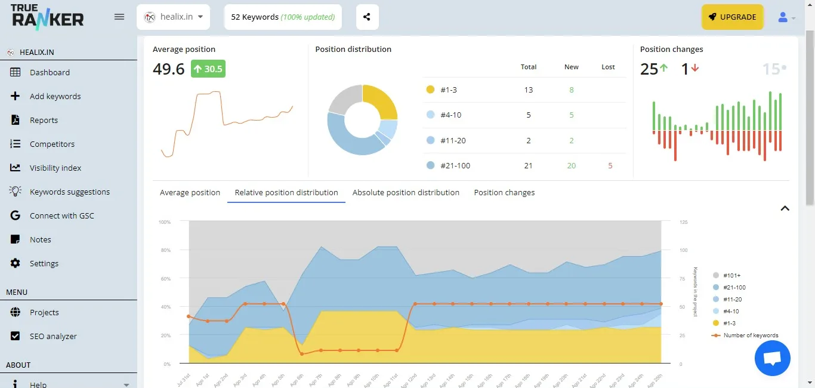This screenshot has height=388, width=815.
Task: Collapse the chart section with chevron
Action: (785, 208)
